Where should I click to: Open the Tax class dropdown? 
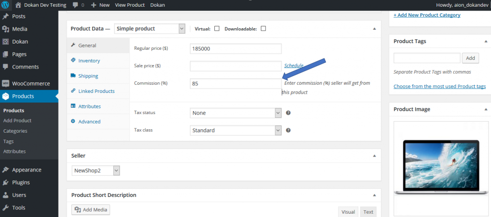click(236, 130)
